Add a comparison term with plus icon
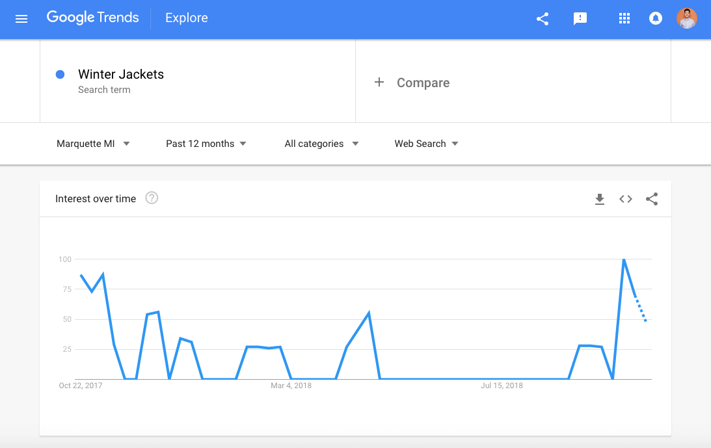Screen dimensions: 711x448 (x=379, y=82)
